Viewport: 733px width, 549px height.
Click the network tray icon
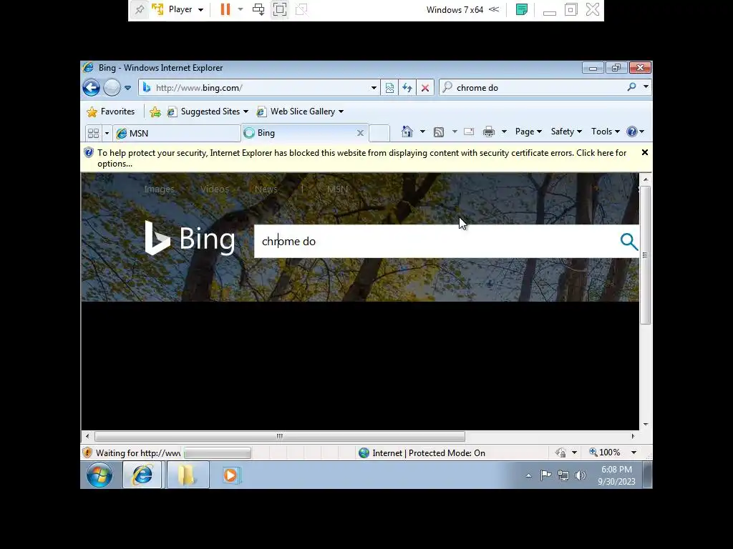[x=563, y=475]
